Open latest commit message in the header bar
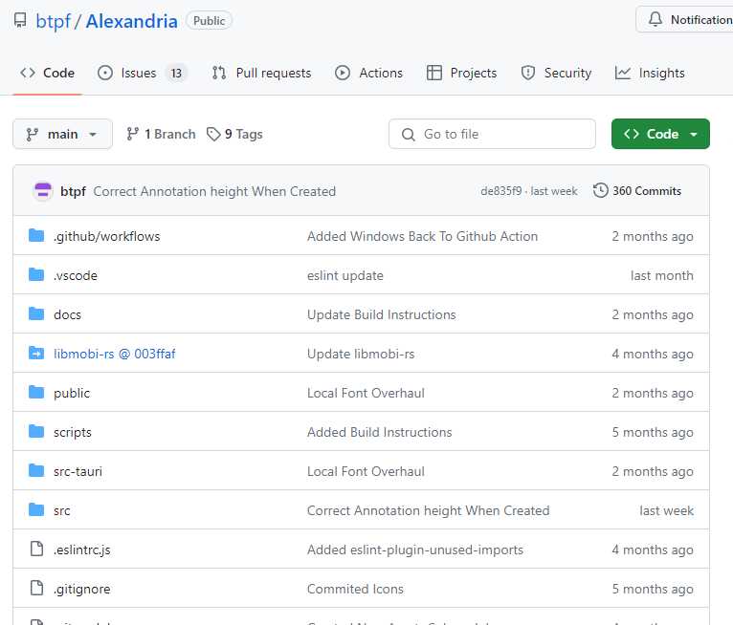The image size is (733, 625). pyautogui.click(x=214, y=191)
